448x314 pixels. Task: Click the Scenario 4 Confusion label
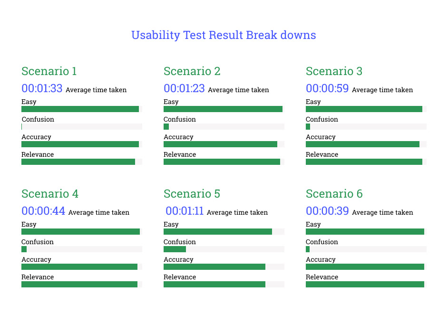[x=38, y=242]
